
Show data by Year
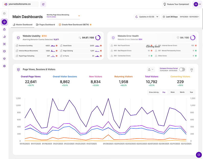(191, 92)
